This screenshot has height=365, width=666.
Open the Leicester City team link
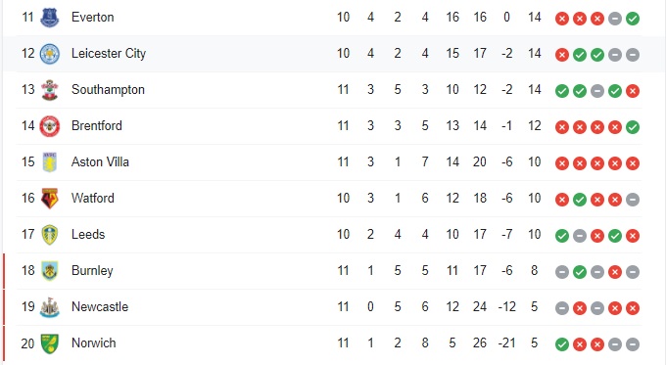(109, 53)
